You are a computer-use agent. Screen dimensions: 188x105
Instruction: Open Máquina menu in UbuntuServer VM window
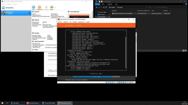click(x=66, y=22)
